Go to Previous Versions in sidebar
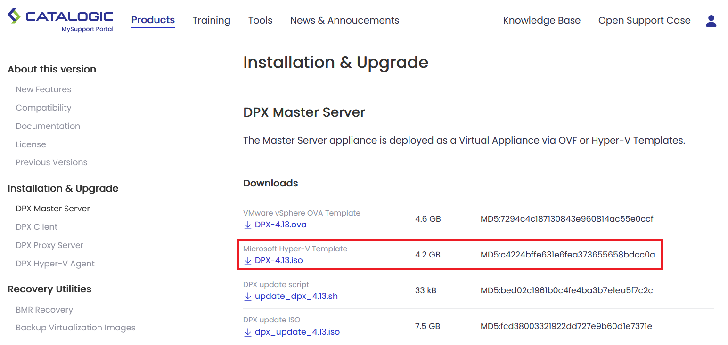This screenshot has height=345, width=728. coord(51,162)
